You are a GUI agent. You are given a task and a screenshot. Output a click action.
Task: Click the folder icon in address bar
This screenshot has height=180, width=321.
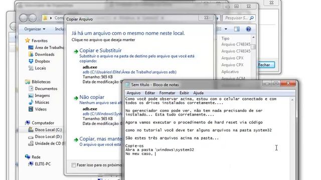pyautogui.click(x=45, y=18)
